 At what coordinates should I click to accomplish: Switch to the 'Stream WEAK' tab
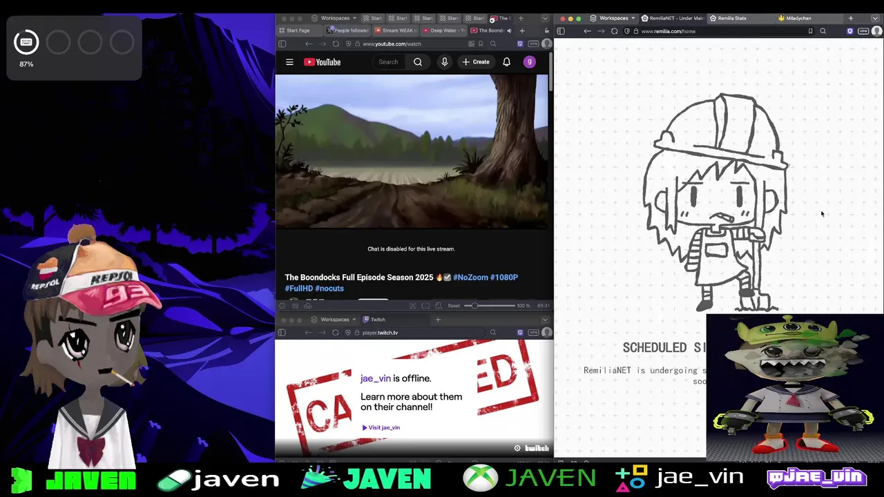pyautogui.click(x=396, y=30)
